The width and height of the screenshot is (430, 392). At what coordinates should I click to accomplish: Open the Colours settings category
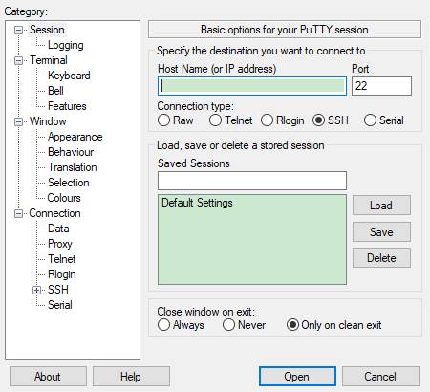(64, 198)
